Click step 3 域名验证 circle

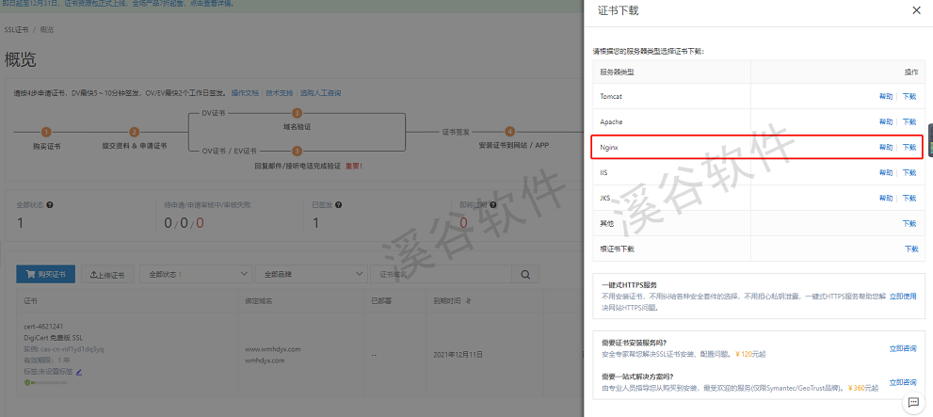coord(297,113)
